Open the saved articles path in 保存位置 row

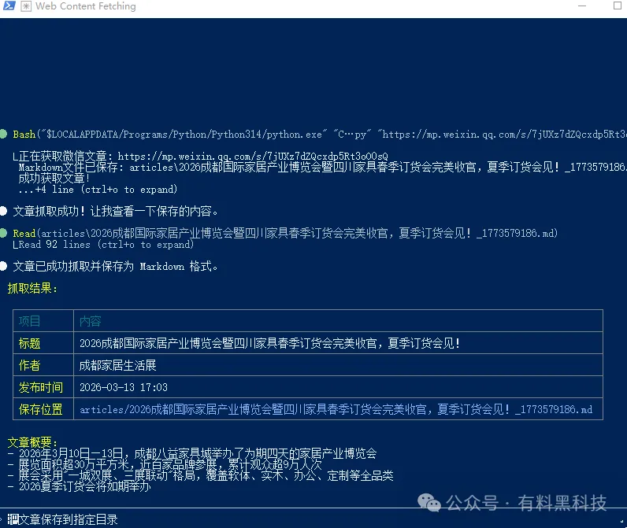point(336,409)
